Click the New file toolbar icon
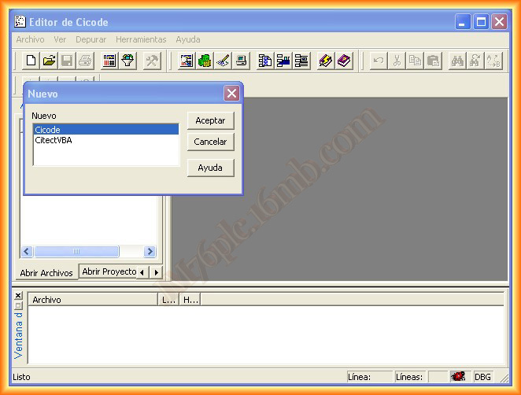Screen dimensions: 521x395 click(31, 61)
